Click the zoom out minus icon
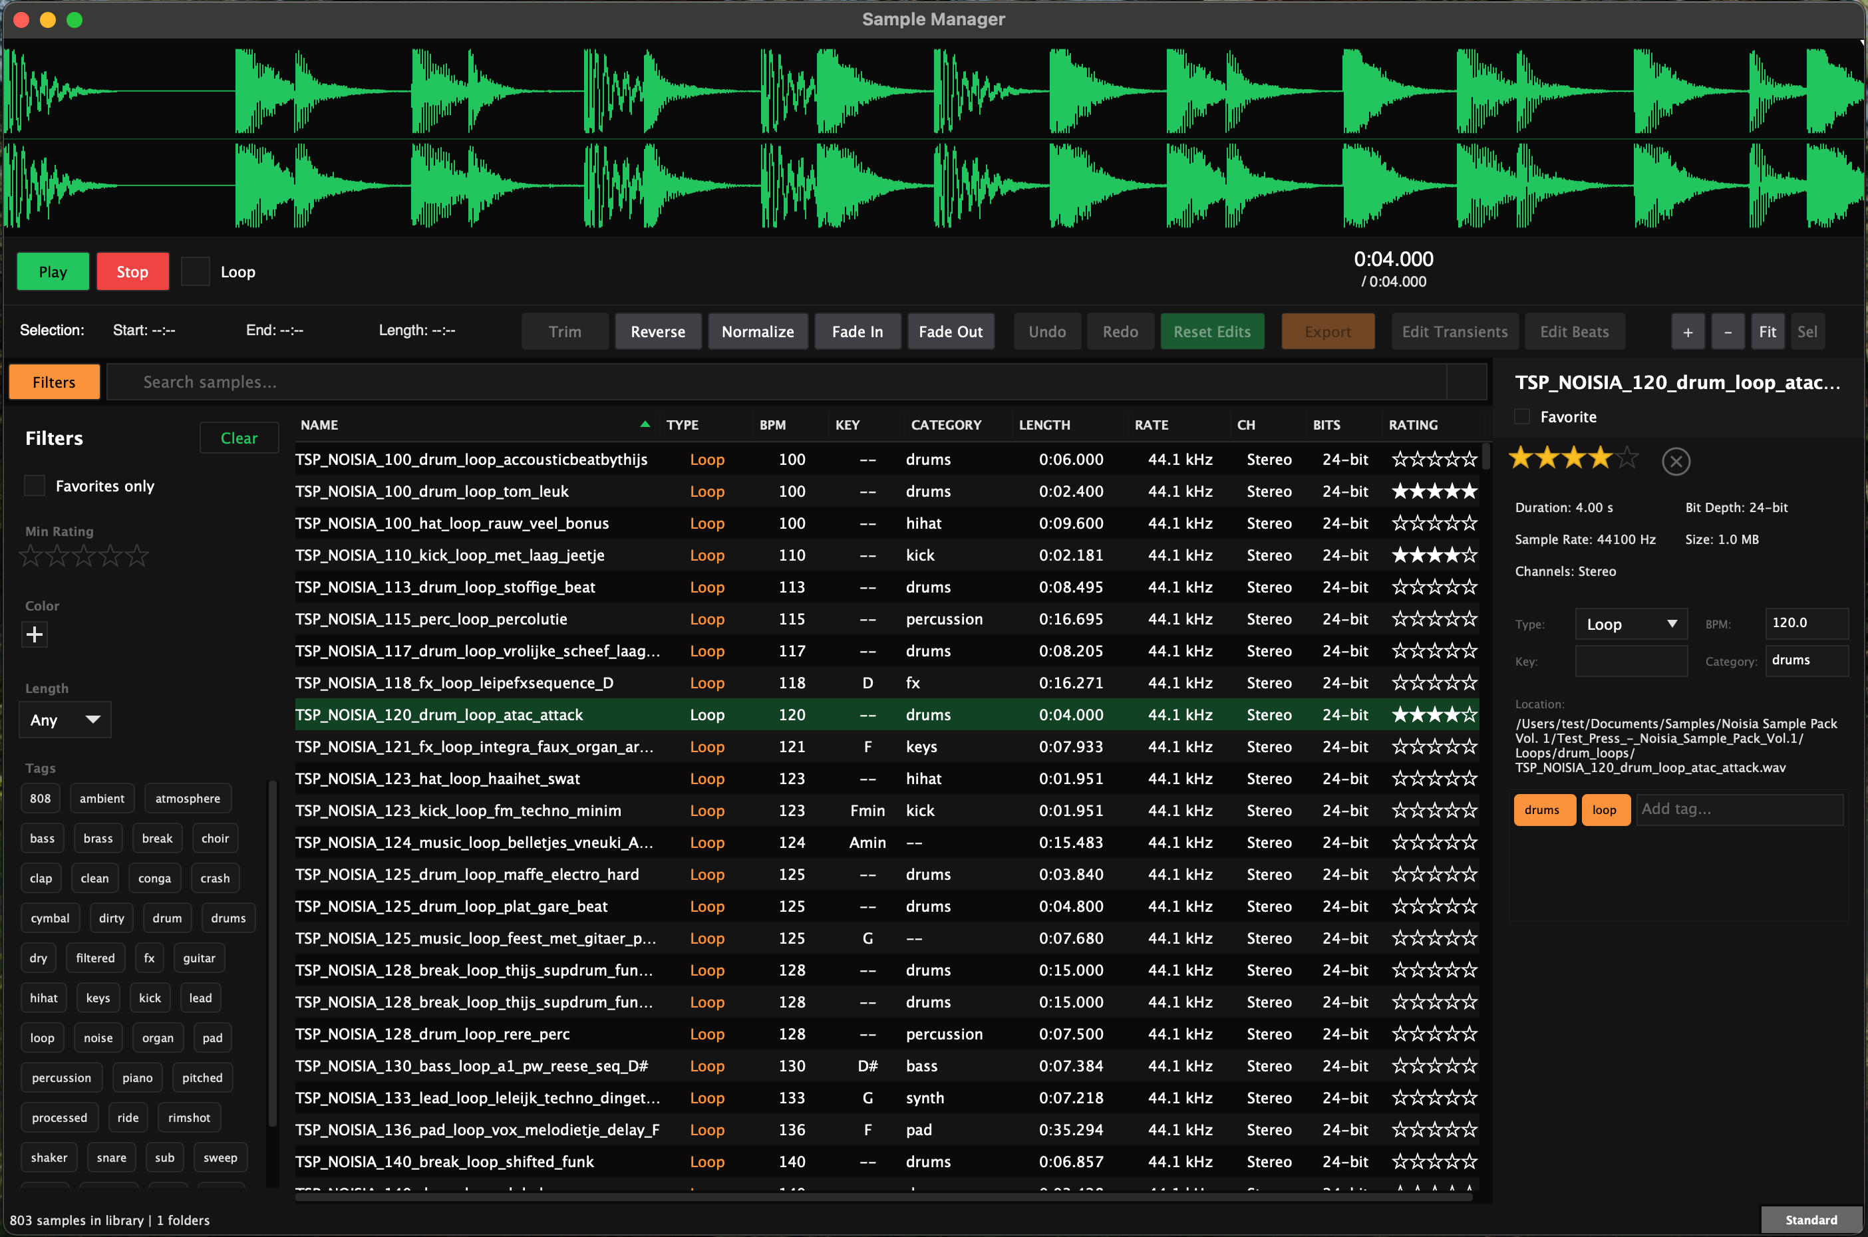The height and width of the screenshot is (1237, 1868). point(1728,331)
